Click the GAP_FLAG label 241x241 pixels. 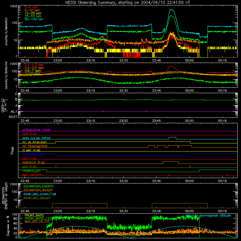pyautogui.click(x=30, y=134)
